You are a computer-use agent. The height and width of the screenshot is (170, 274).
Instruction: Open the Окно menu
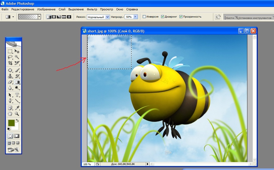click(120, 9)
